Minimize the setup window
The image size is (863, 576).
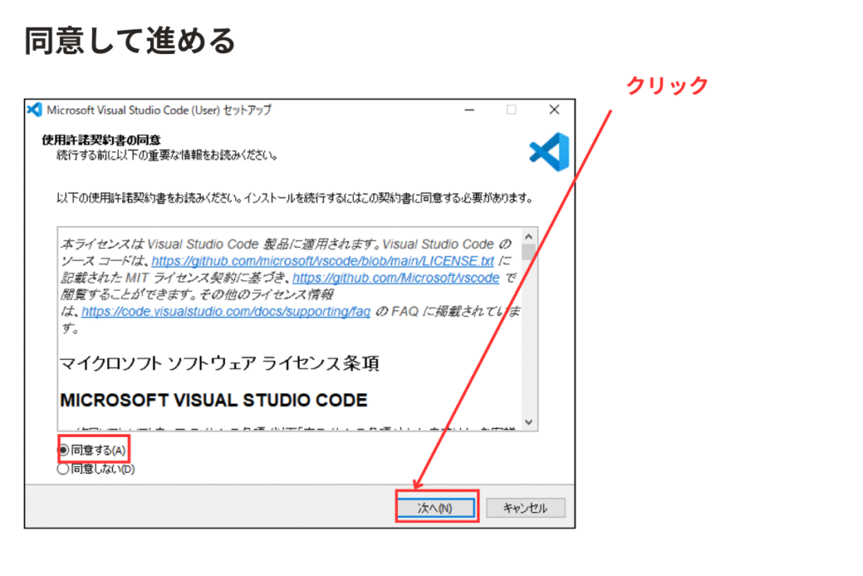pos(469,110)
